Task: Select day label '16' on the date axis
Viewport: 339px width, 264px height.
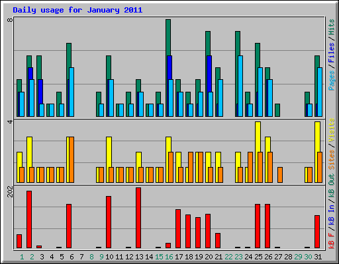Action: coord(169,257)
